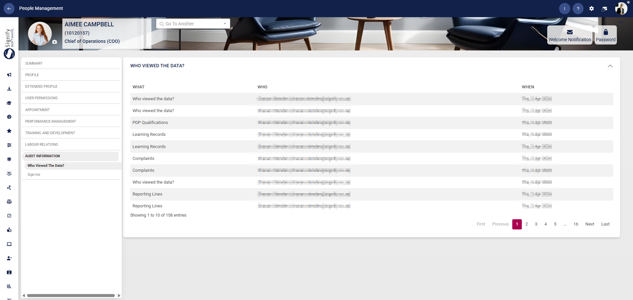
Task: Select the graduation cap learning icon
Action: point(9,103)
